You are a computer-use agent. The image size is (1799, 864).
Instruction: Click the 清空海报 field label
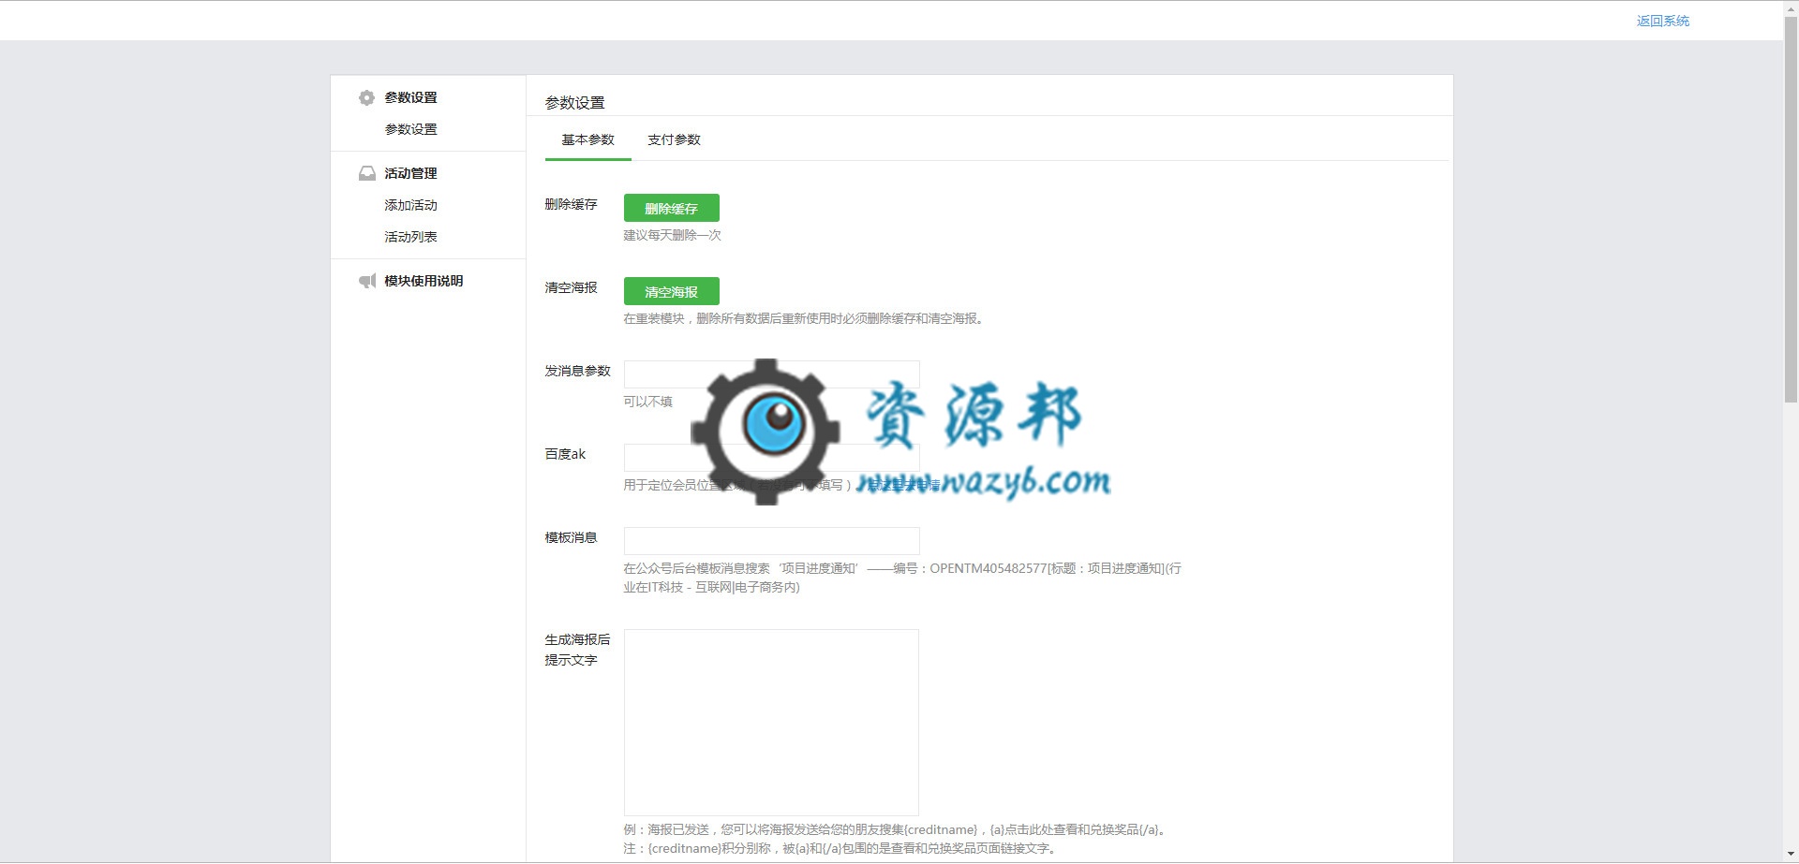click(x=571, y=287)
